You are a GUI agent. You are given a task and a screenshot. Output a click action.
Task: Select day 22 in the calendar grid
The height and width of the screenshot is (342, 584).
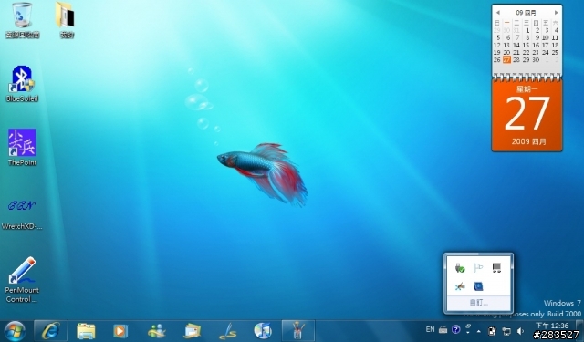click(526, 53)
